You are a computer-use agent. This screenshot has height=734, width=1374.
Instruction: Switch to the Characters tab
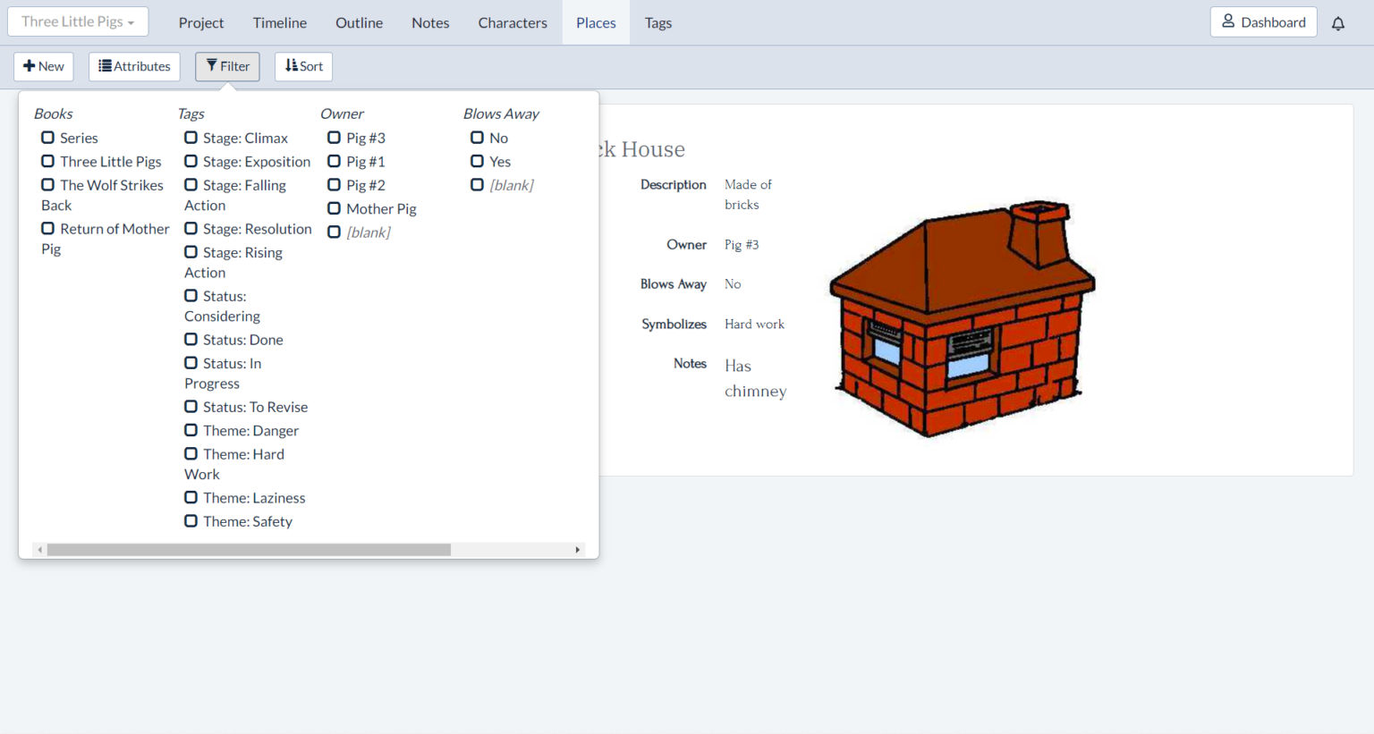[512, 23]
